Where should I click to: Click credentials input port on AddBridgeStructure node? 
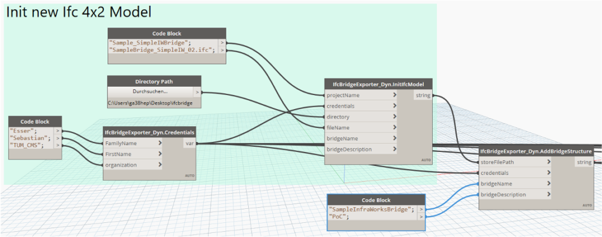[x=515, y=172]
